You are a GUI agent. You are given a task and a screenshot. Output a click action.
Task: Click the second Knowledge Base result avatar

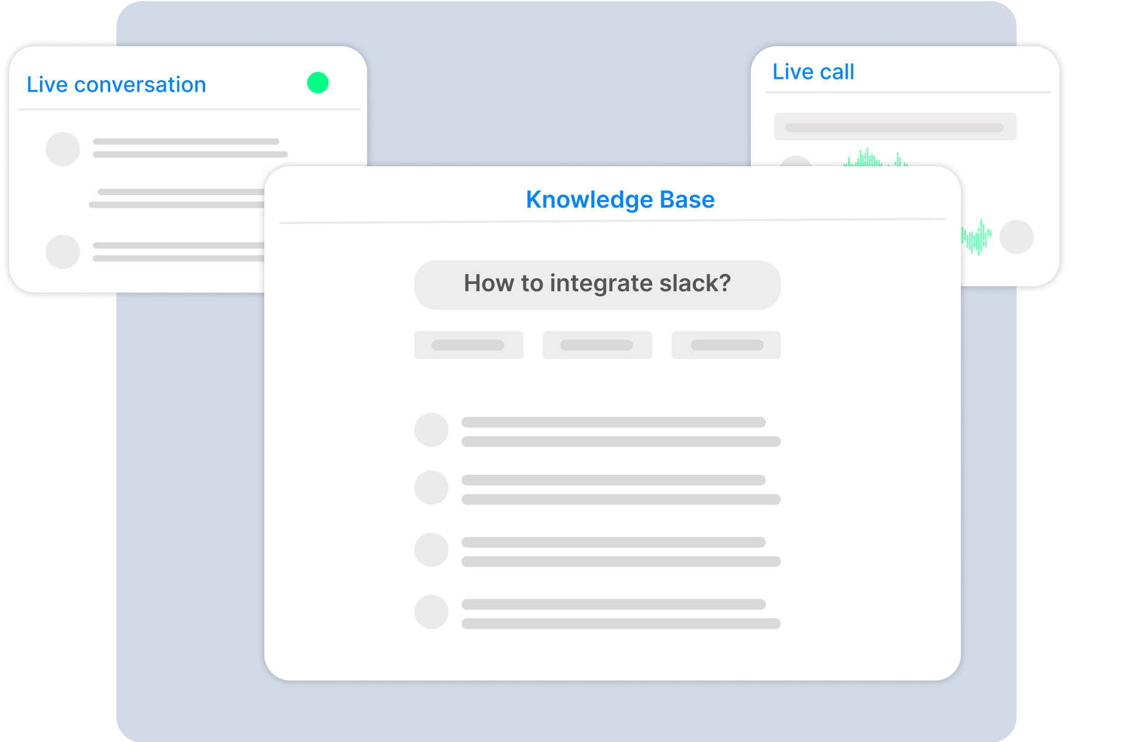coord(431,488)
